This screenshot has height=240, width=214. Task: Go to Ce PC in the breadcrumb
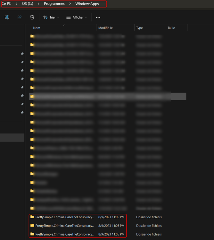coord(6,4)
